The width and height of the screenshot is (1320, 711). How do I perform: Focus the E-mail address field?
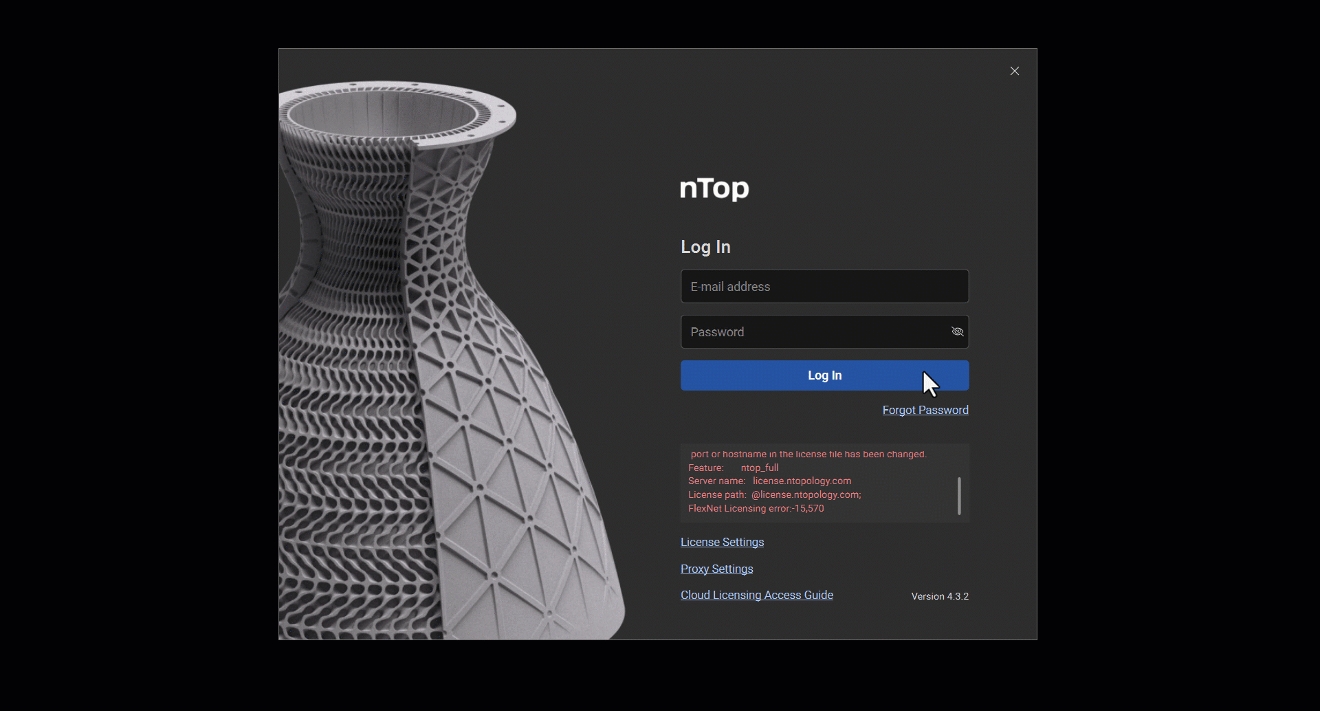(824, 286)
